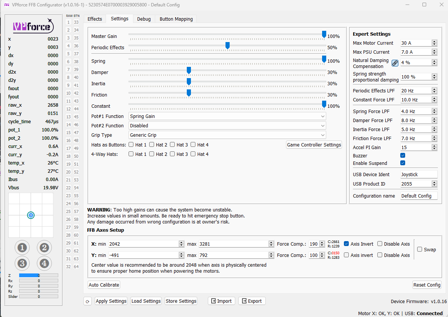Uncheck Axis Invert for X axis
Screen dimensions: 448x317
pos(346,244)
